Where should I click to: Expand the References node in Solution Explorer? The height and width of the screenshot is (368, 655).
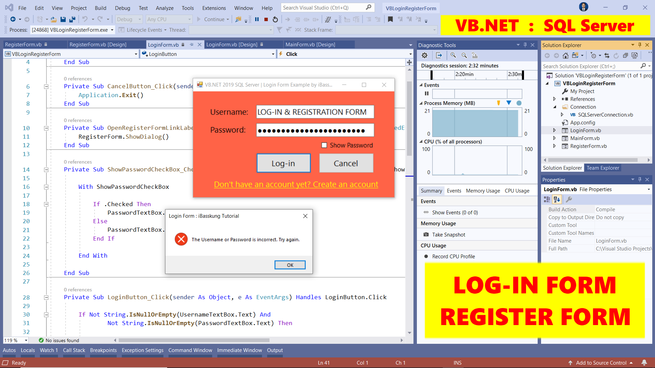[554, 99]
